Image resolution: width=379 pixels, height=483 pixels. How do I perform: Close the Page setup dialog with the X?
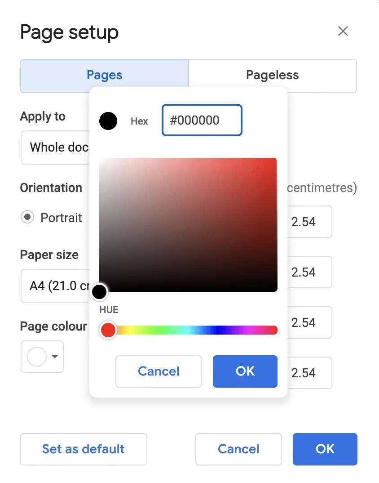(343, 31)
